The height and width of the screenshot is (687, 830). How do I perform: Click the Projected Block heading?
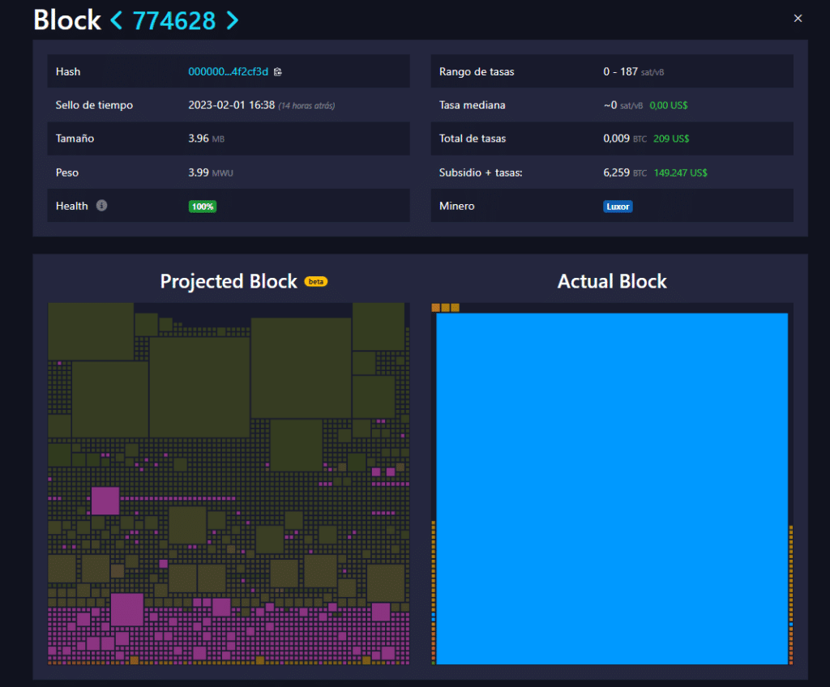[229, 282]
